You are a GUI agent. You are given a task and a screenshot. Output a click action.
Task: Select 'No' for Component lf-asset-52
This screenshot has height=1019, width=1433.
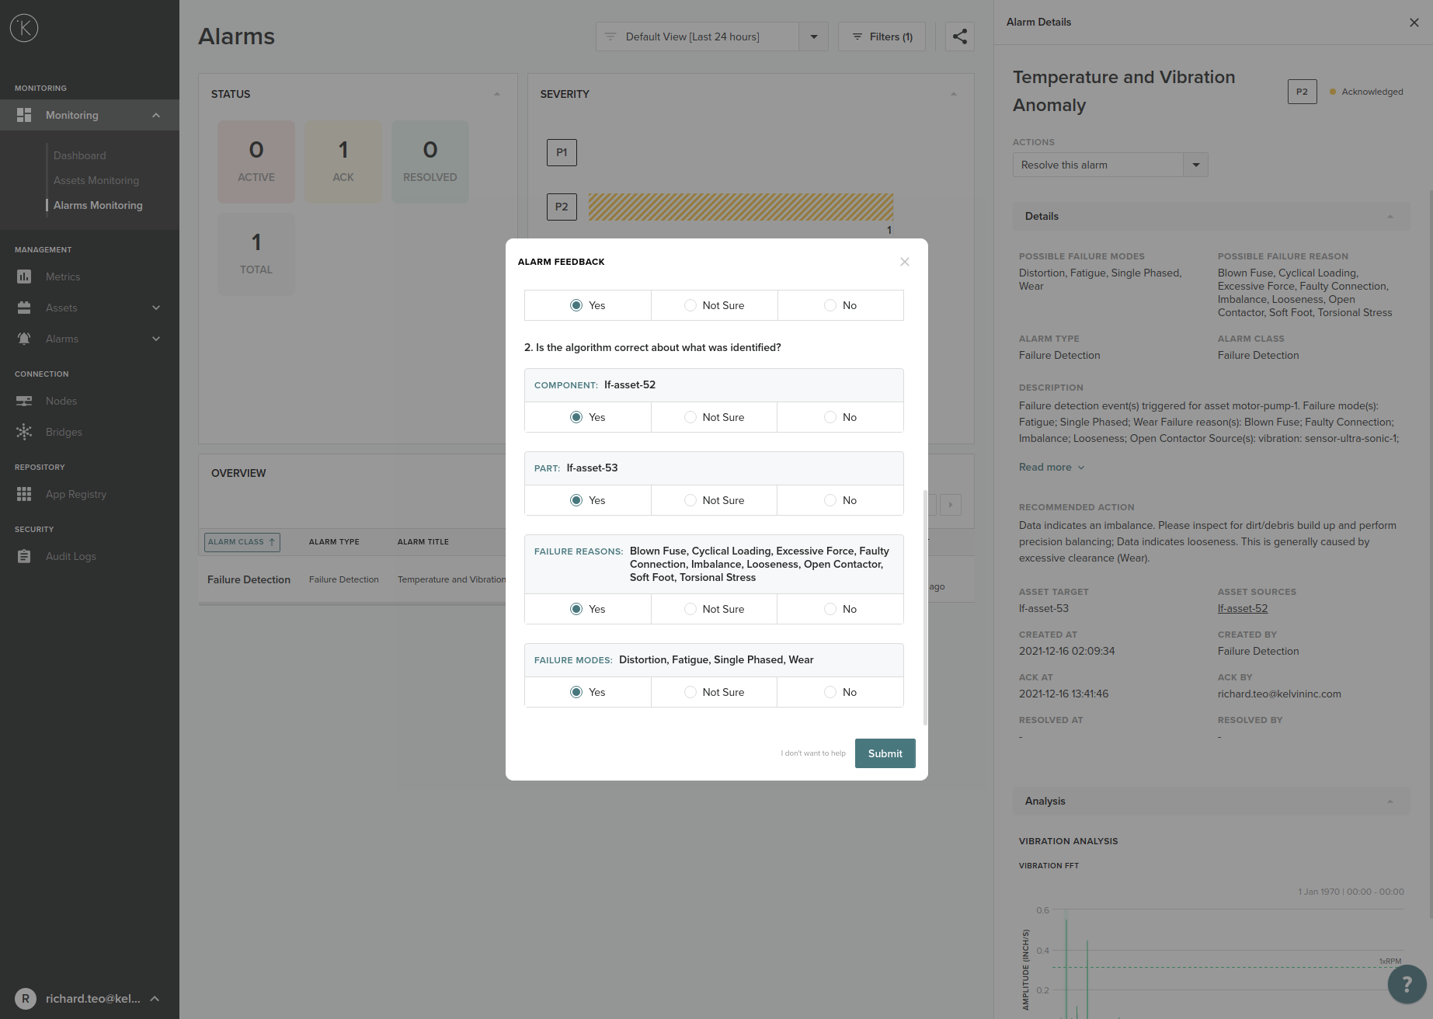tap(830, 417)
